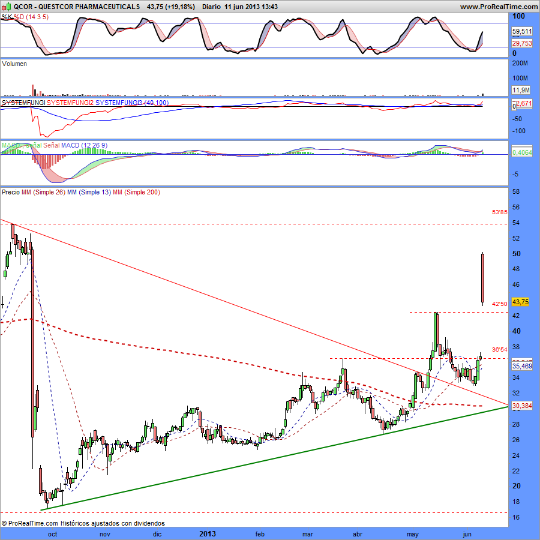Click the 30,384 moving average value tag

coord(522,406)
